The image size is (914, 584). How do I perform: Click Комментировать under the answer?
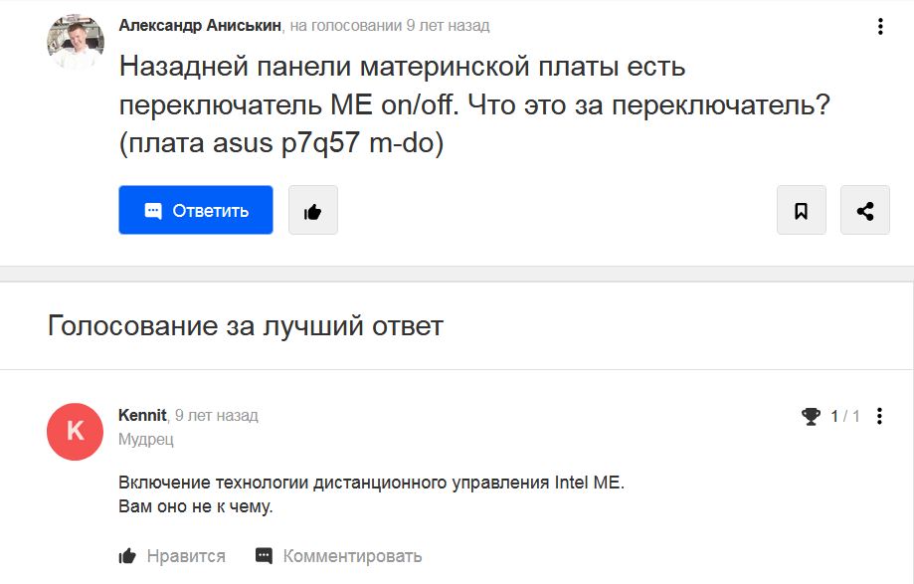pyautogui.click(x=339, y=556)
